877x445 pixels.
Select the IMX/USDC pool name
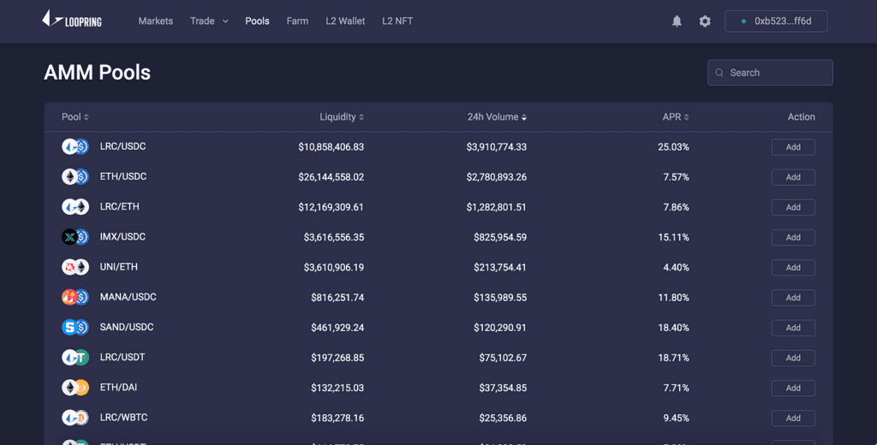coord(122,237)
